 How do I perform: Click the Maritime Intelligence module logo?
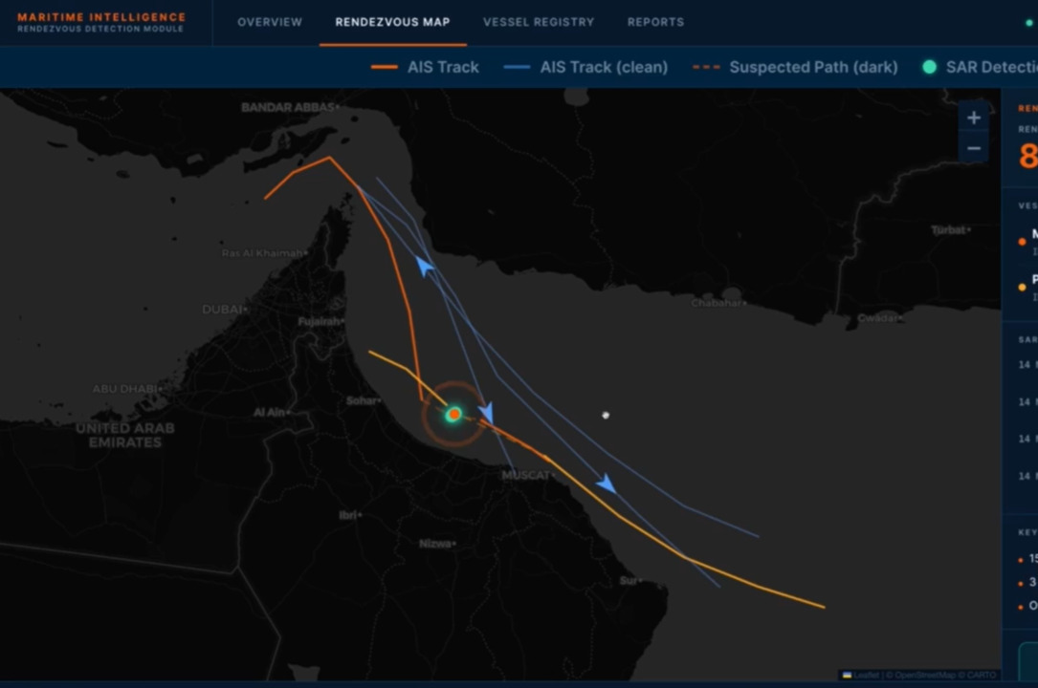(x=100, y=21)
